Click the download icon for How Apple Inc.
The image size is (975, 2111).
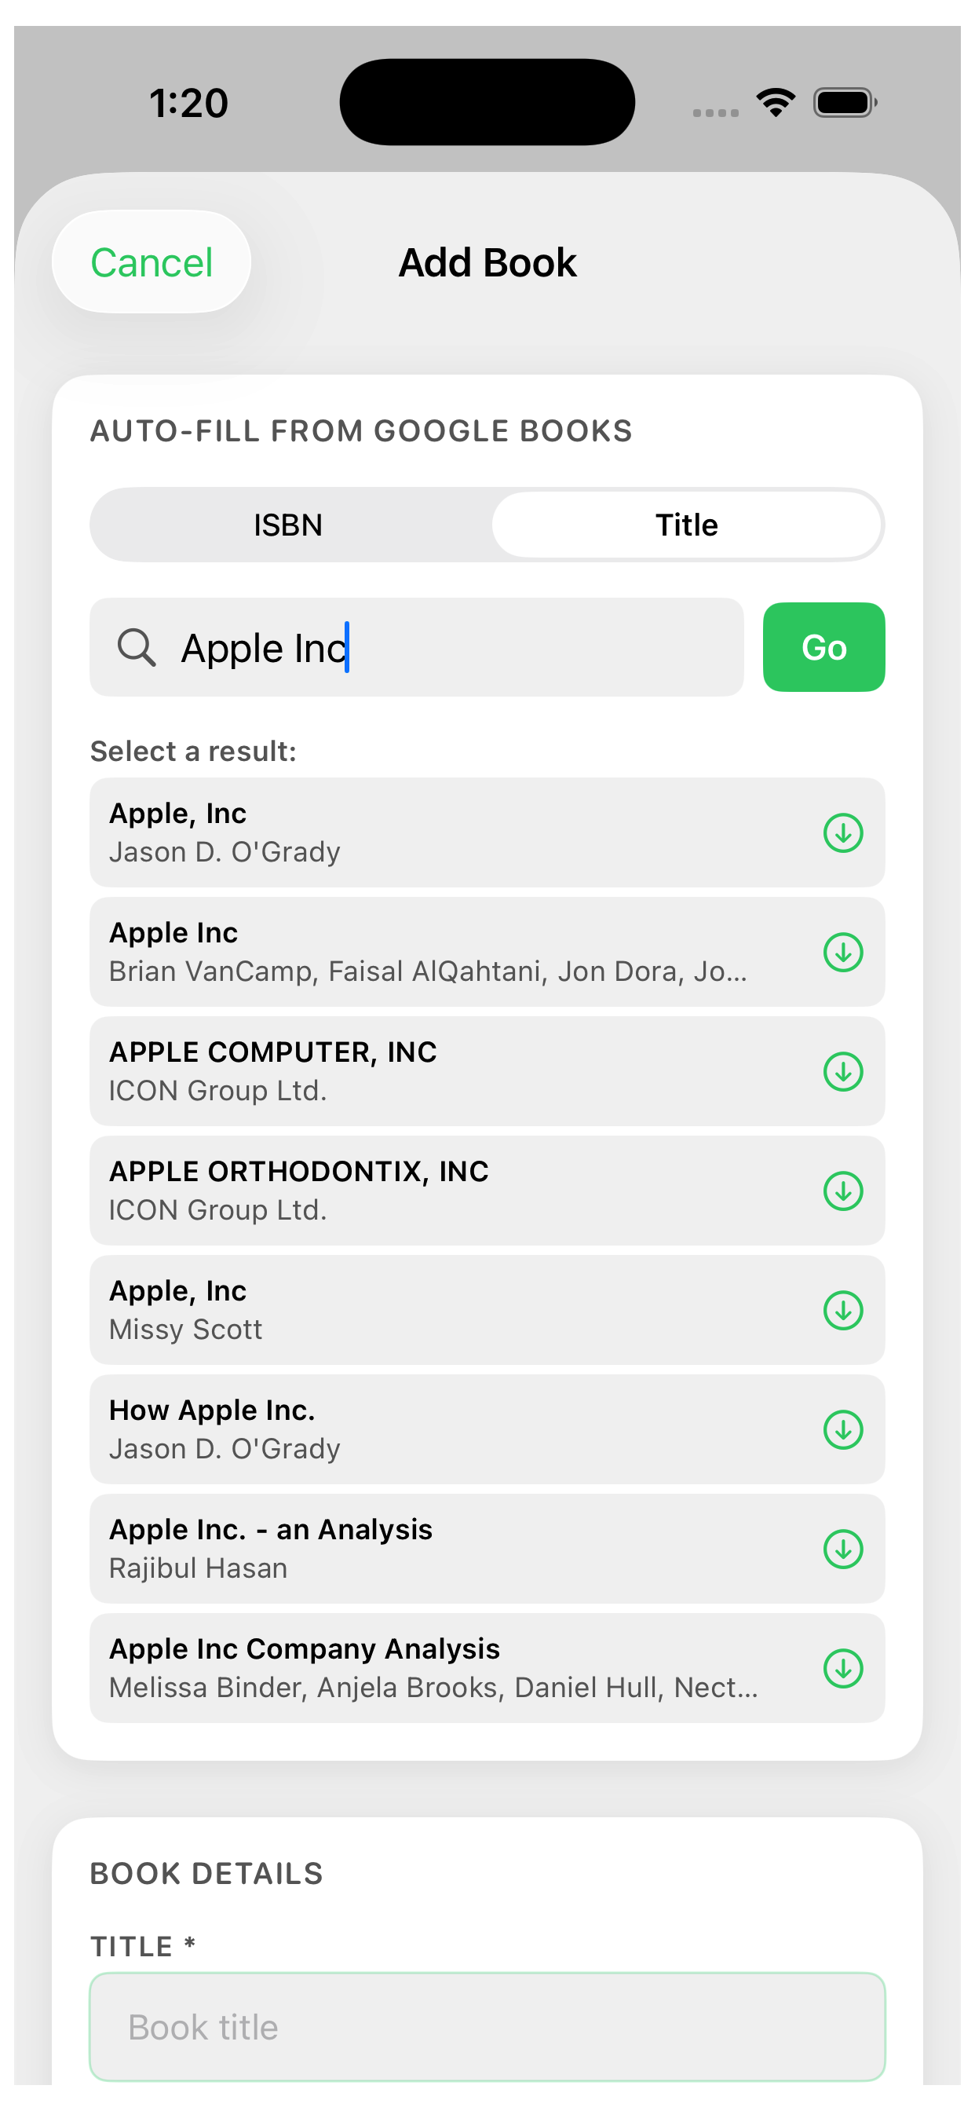point(843,1430)
